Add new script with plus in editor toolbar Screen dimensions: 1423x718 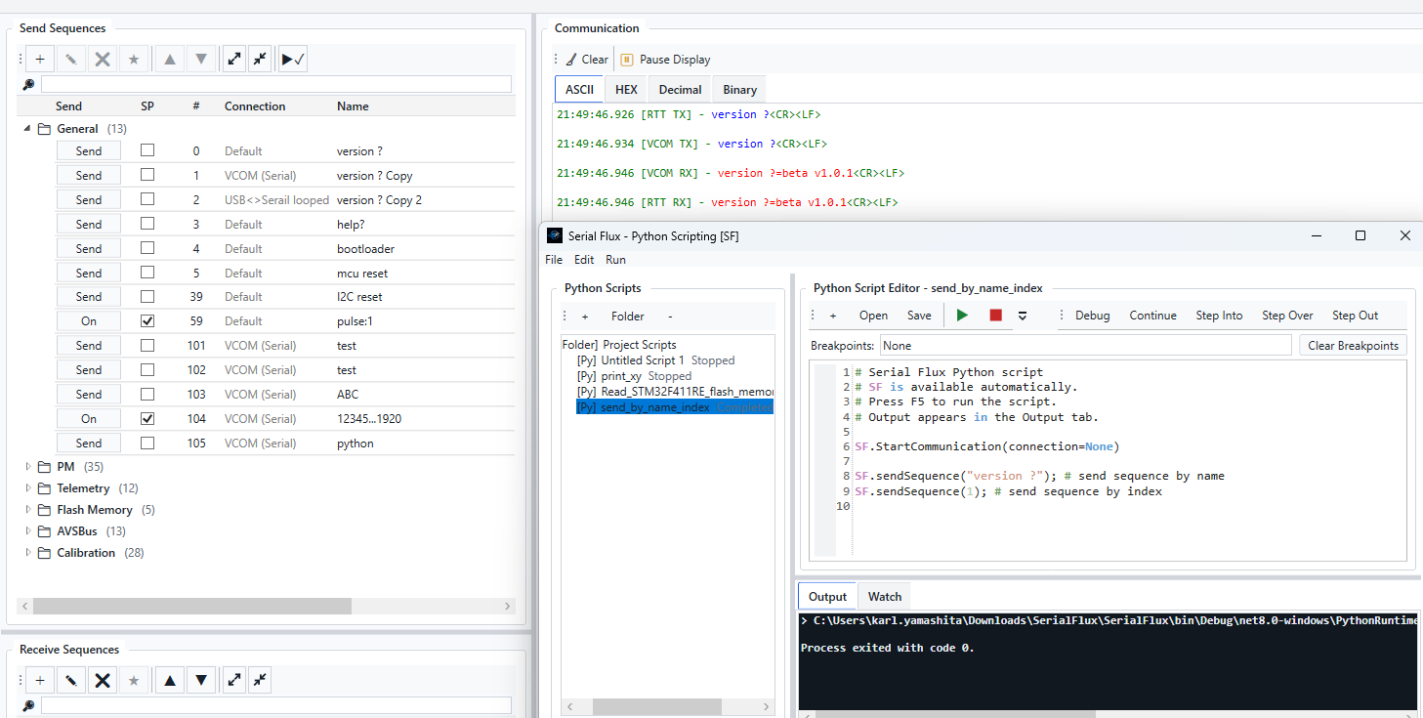tap(833, 316)
